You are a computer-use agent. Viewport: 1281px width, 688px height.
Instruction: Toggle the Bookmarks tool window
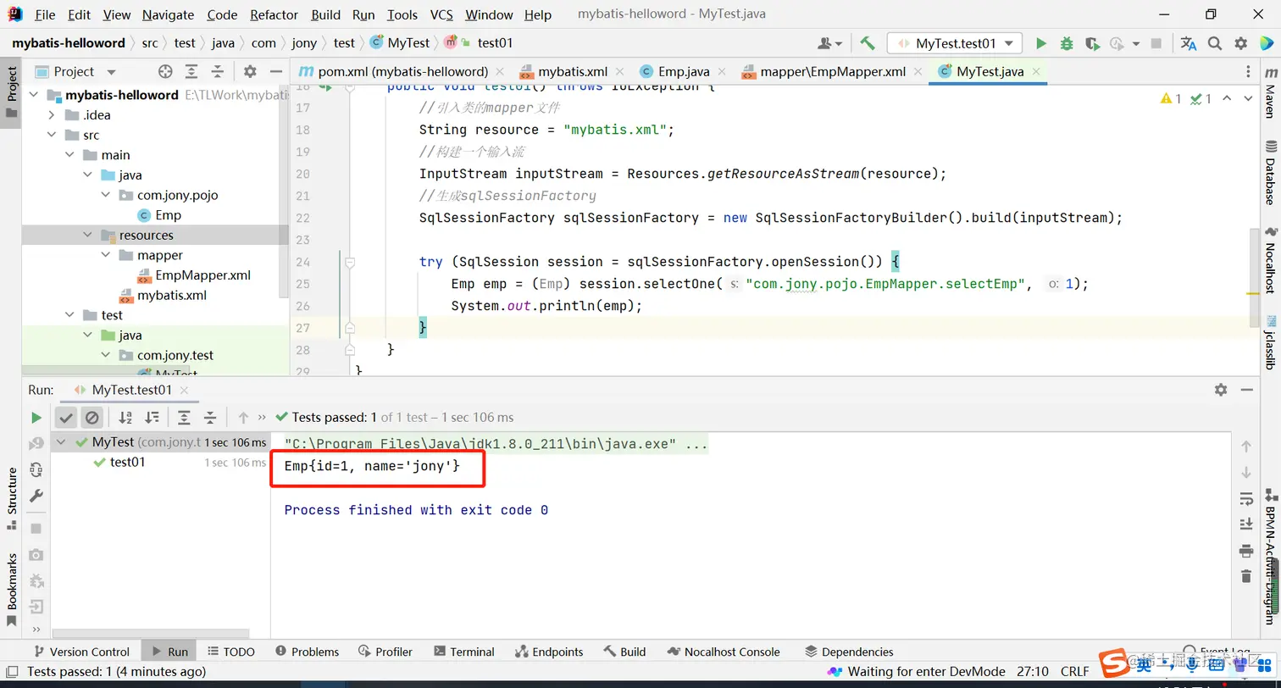12,590
